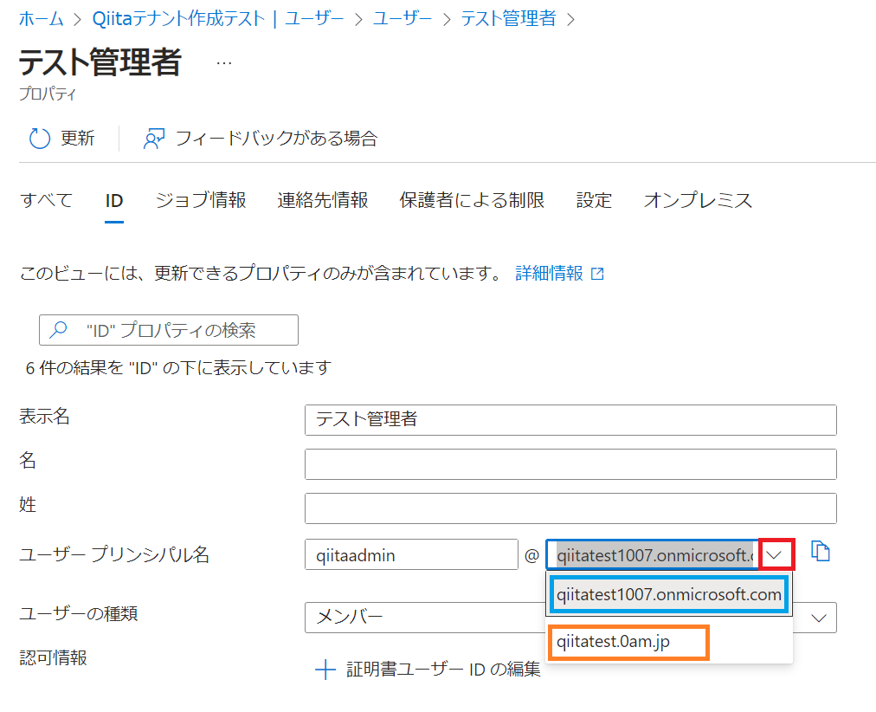
Task: Click the 更新 button label
Action: pyautogui.click(x=78, y=139)
